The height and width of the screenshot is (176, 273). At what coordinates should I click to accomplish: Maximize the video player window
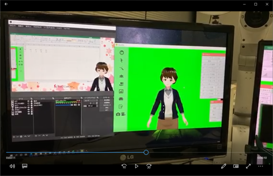pyautogui.click(x=256, y=4)
